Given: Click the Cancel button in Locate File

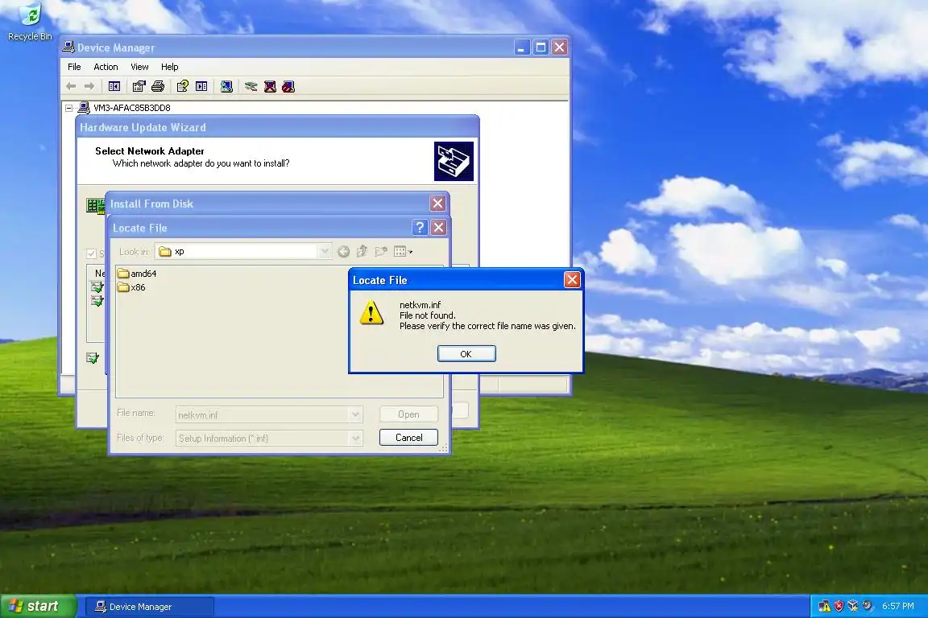Looking at the screenshot, I should click(x=408, y=438).
